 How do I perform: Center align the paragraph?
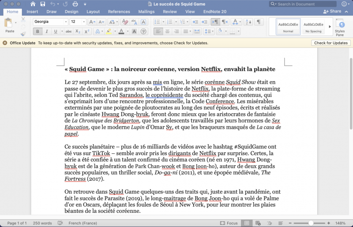167,31
